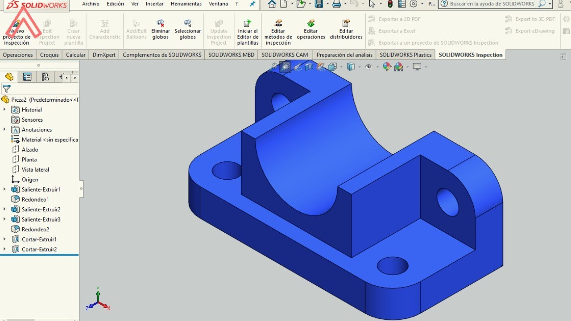Select Material <sin especificar> item
The height and width of the screenshot is (321, 571).
(44, 140)
